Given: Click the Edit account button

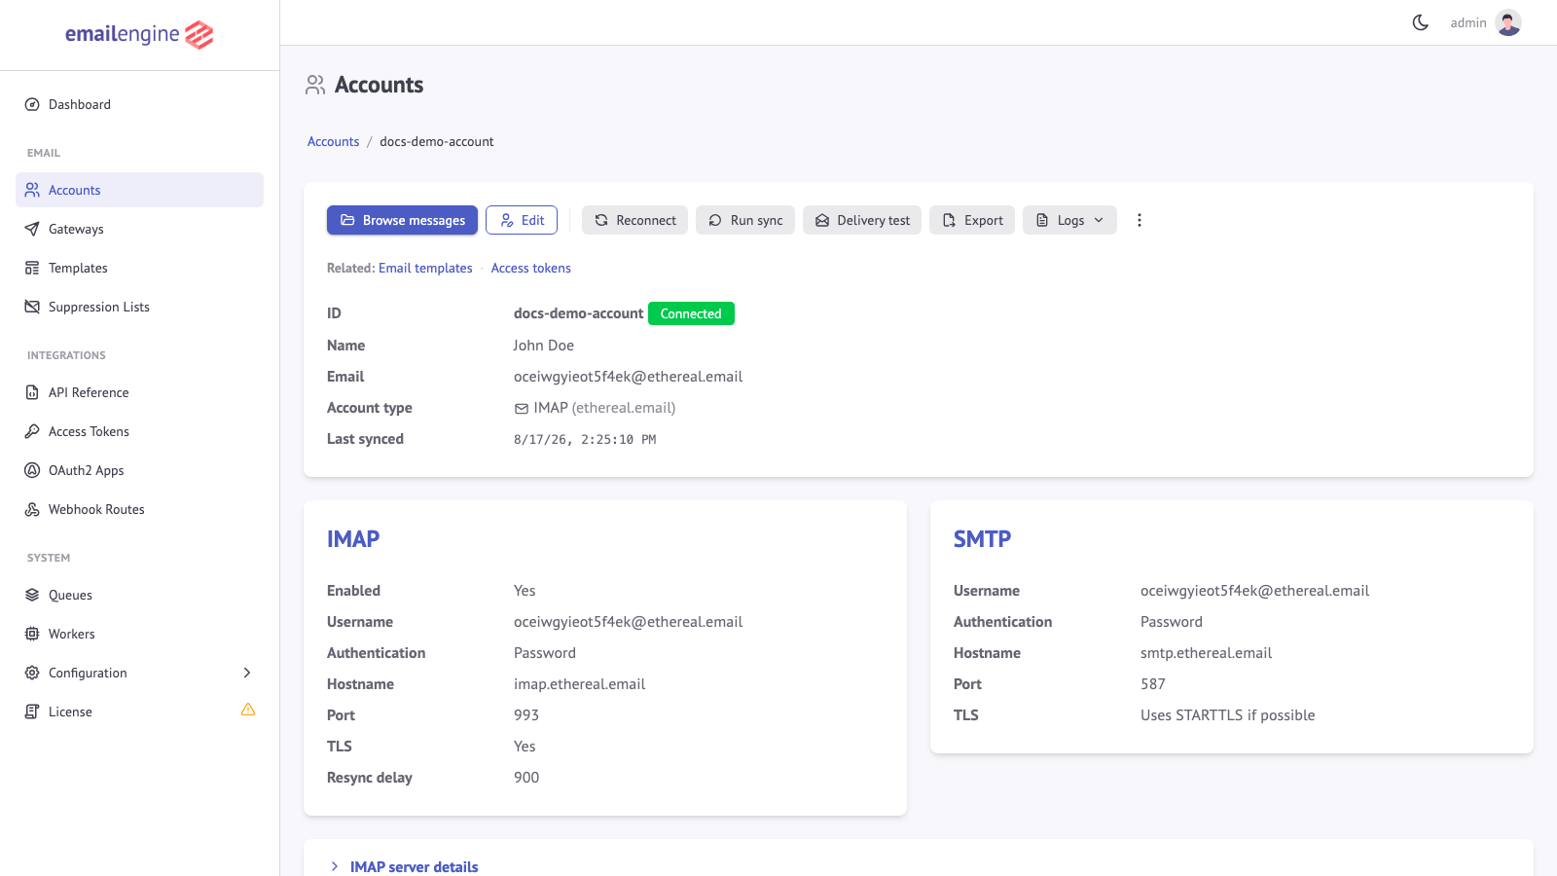Looking at the screenshot, I should click(x=522, y=220).
